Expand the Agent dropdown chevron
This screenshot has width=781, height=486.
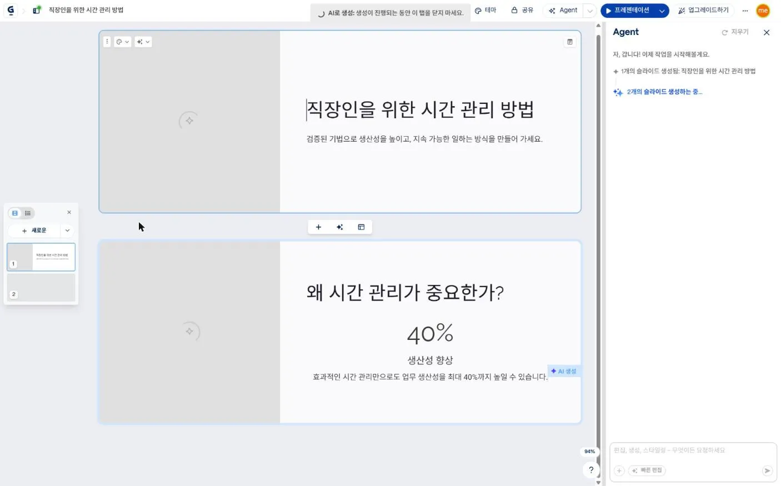coord(590,11)
